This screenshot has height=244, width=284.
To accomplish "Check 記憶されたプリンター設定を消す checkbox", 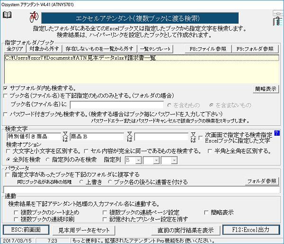I will [x=105, y=219].
